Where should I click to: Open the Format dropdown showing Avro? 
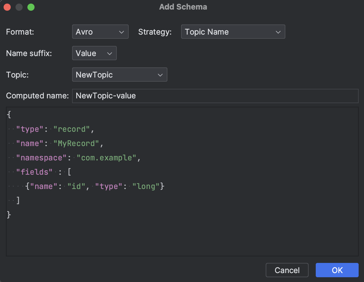[100, 31]
